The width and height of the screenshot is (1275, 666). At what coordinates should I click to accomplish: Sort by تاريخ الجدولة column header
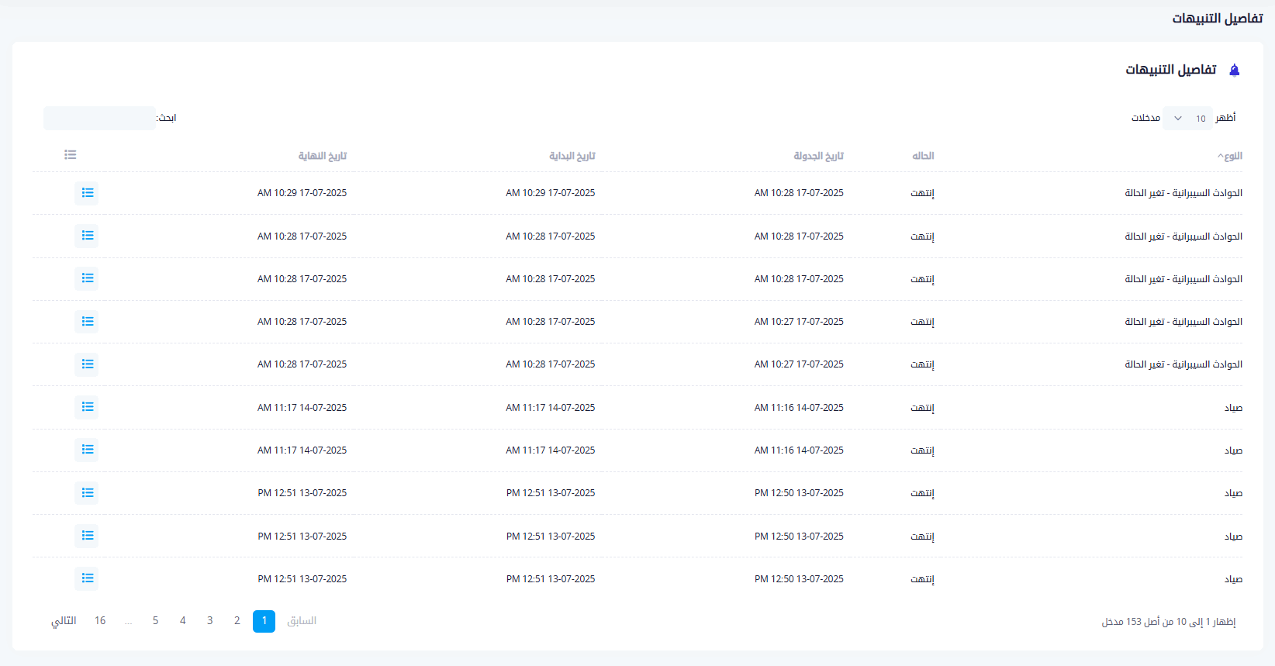point(818,156)
